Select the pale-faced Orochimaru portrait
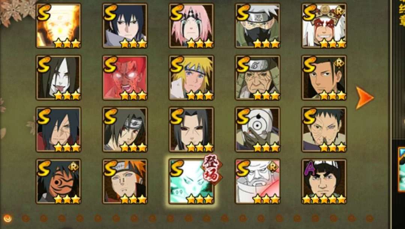The width and height of the screenshot is (405, 229). pos(58,78)
